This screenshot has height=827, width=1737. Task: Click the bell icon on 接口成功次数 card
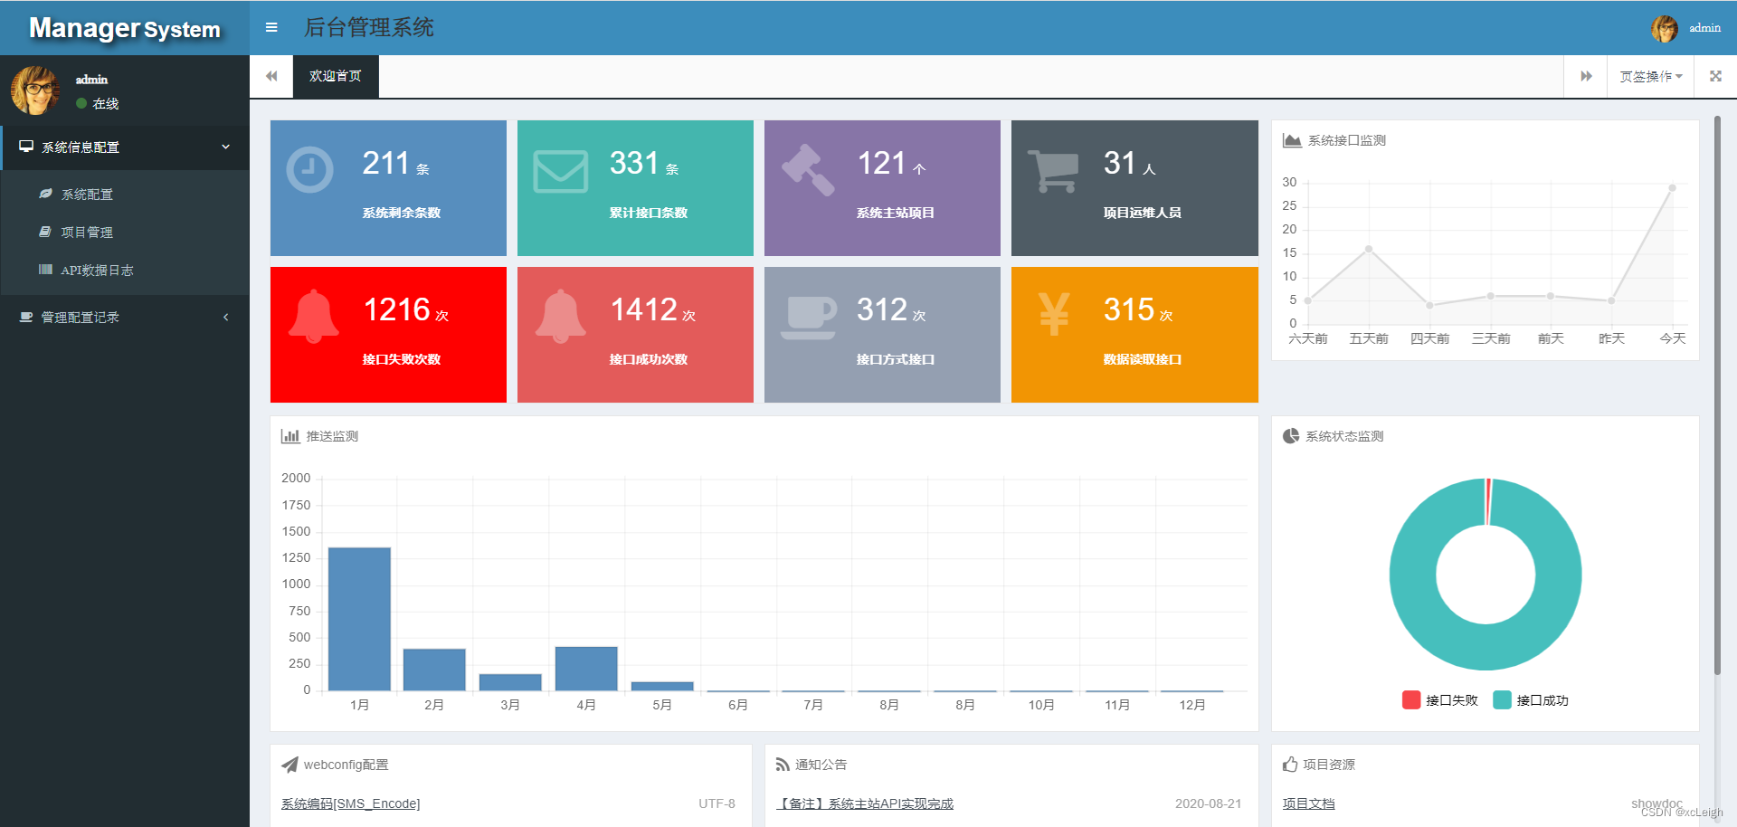click(561, 317)
